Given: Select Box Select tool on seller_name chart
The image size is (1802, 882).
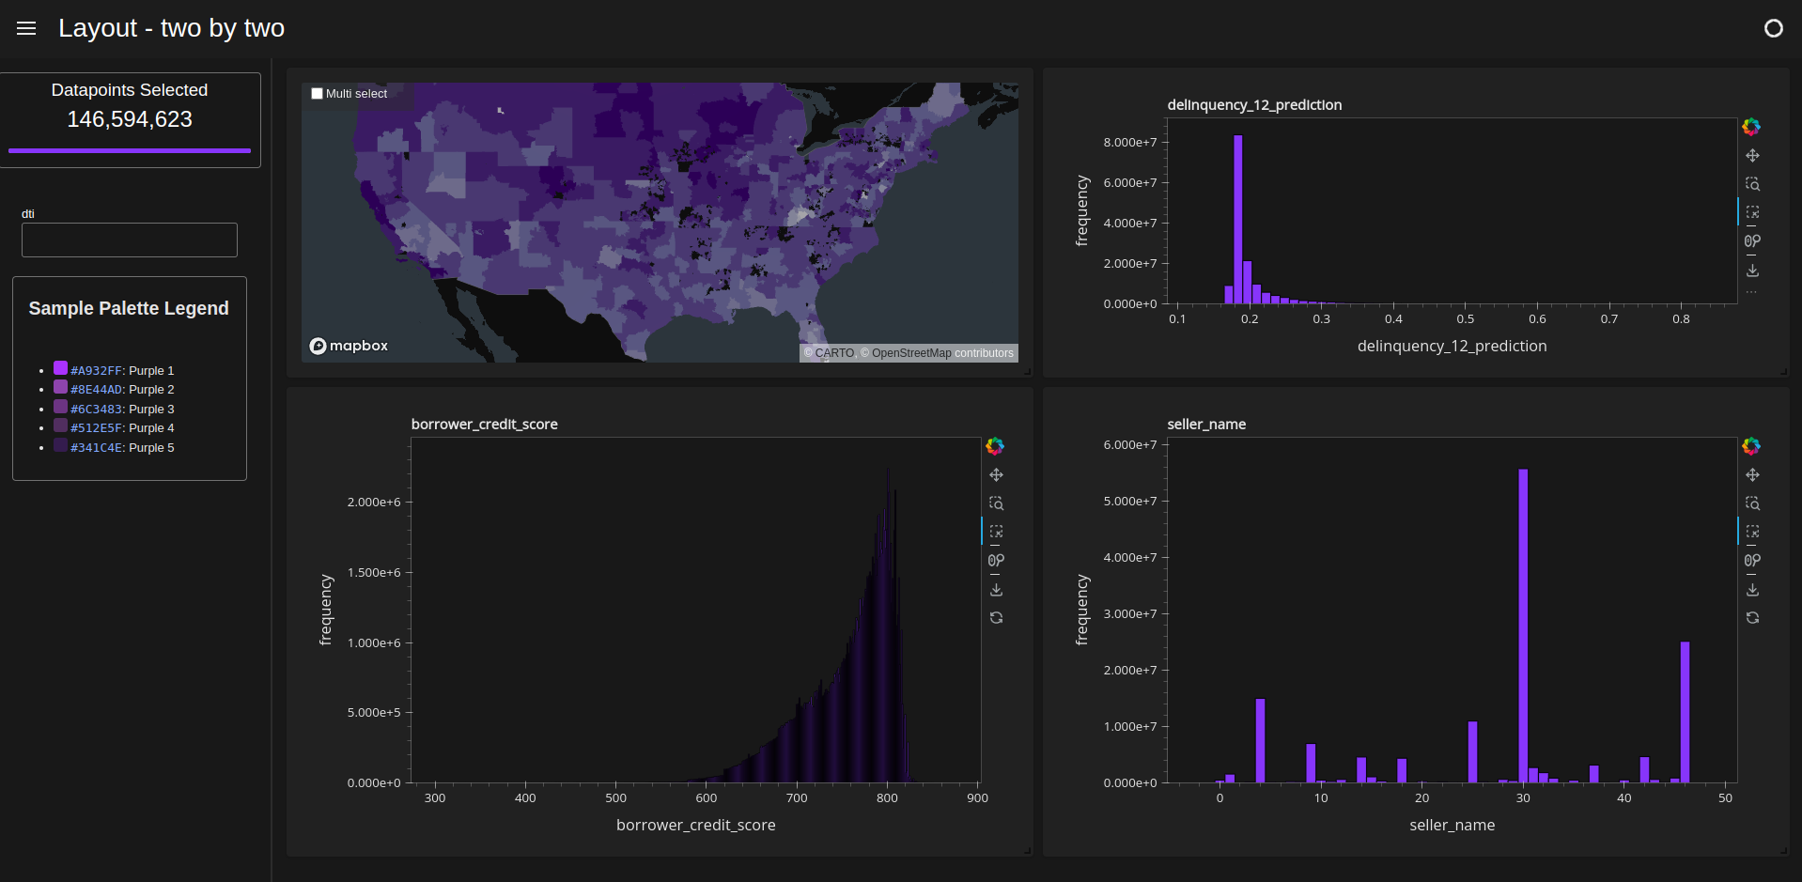Looking at the screenshot, I should 1752,532.
